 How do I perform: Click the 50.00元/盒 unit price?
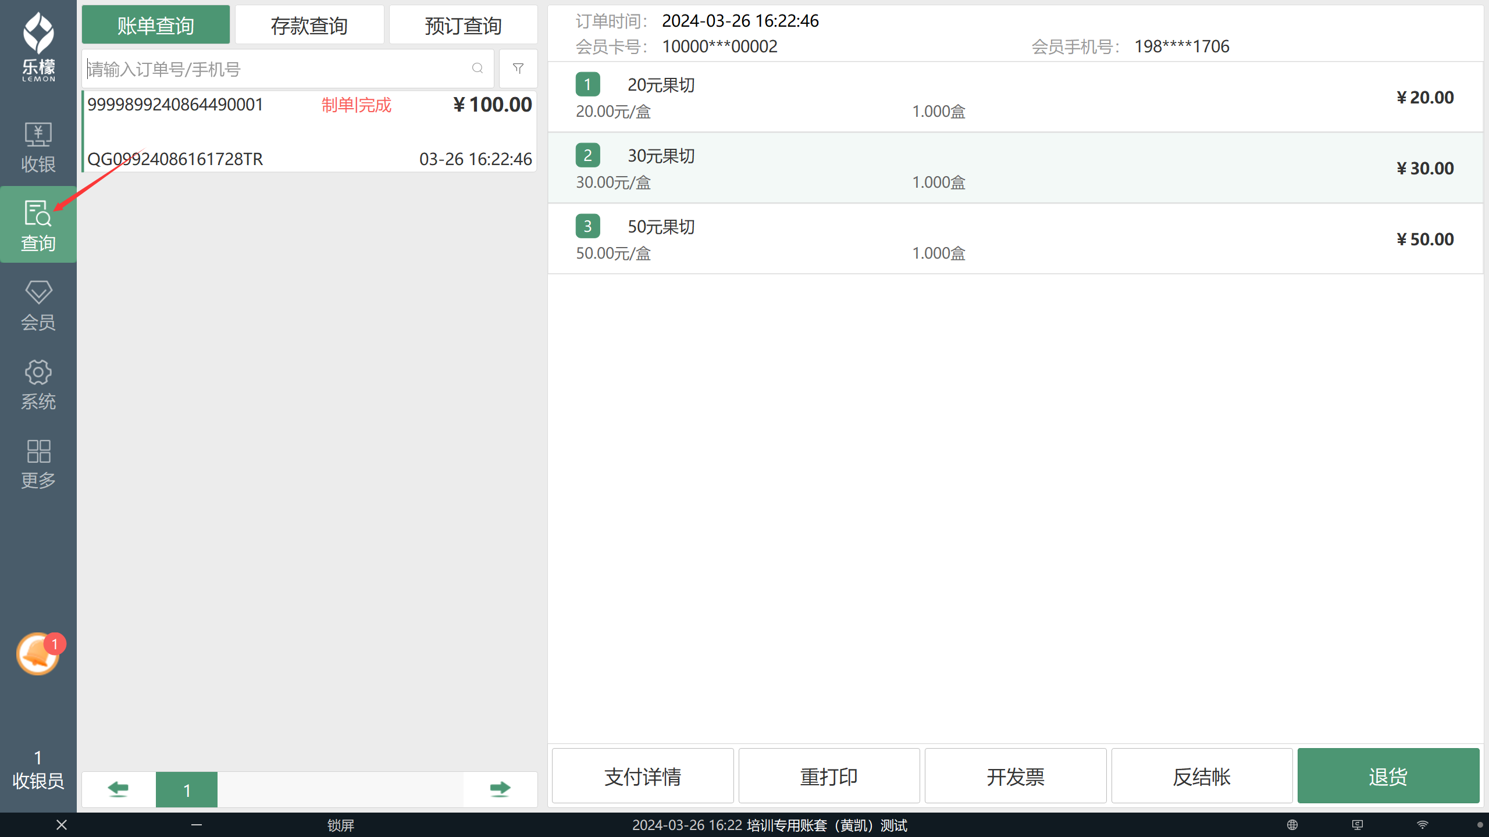614,253
